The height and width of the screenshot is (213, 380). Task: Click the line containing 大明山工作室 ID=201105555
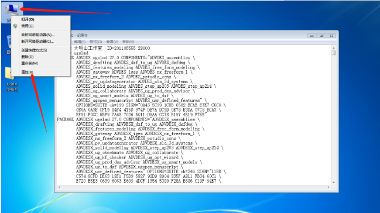coord(112,48)
